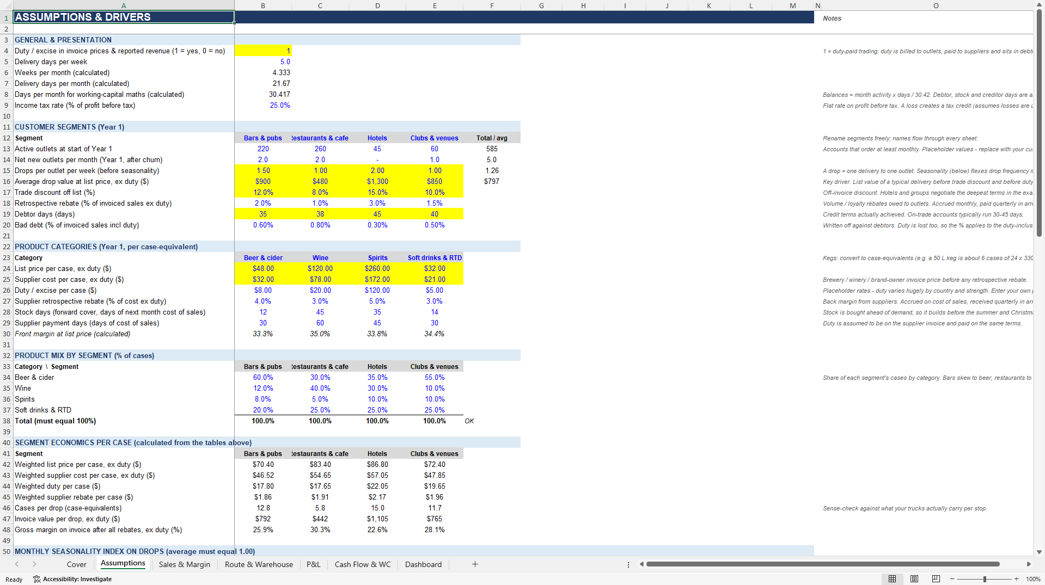Add a new sheet with plus icon
This screenshot has height=585, width=1045.
(475, 564)
